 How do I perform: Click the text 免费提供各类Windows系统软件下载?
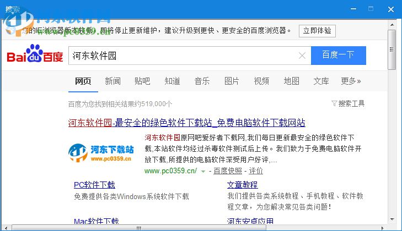coord(132,196)
